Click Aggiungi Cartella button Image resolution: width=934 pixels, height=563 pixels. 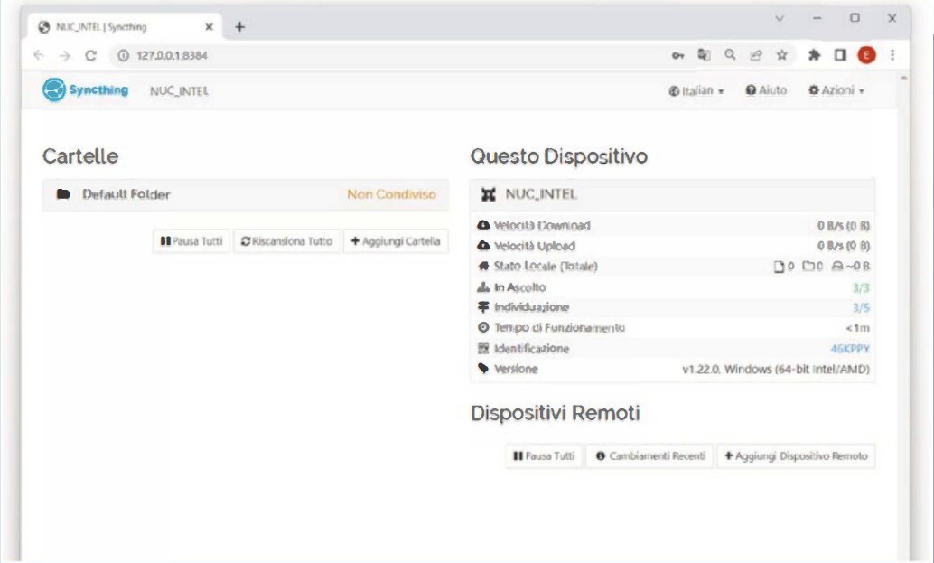[x=396, y=241]
